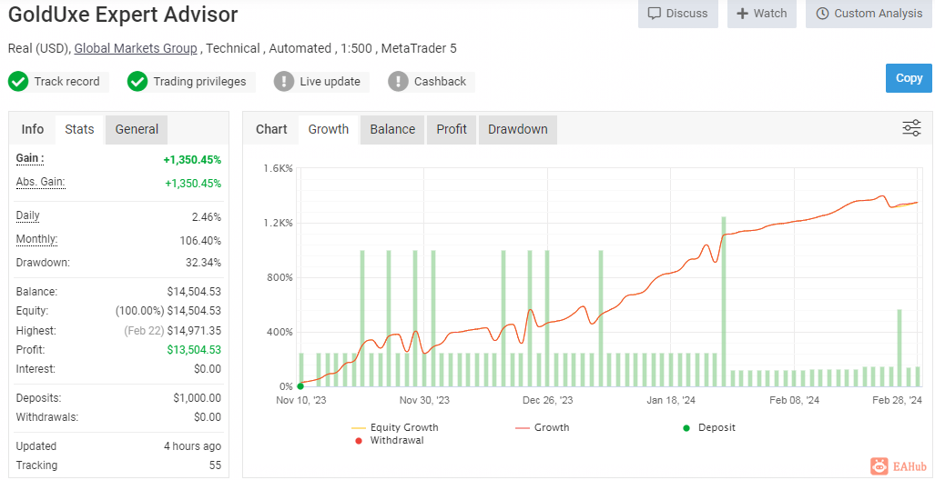The width and height of the screenshot is (935, 480).
Task: Click the Daily label
Action: (28, 215)
